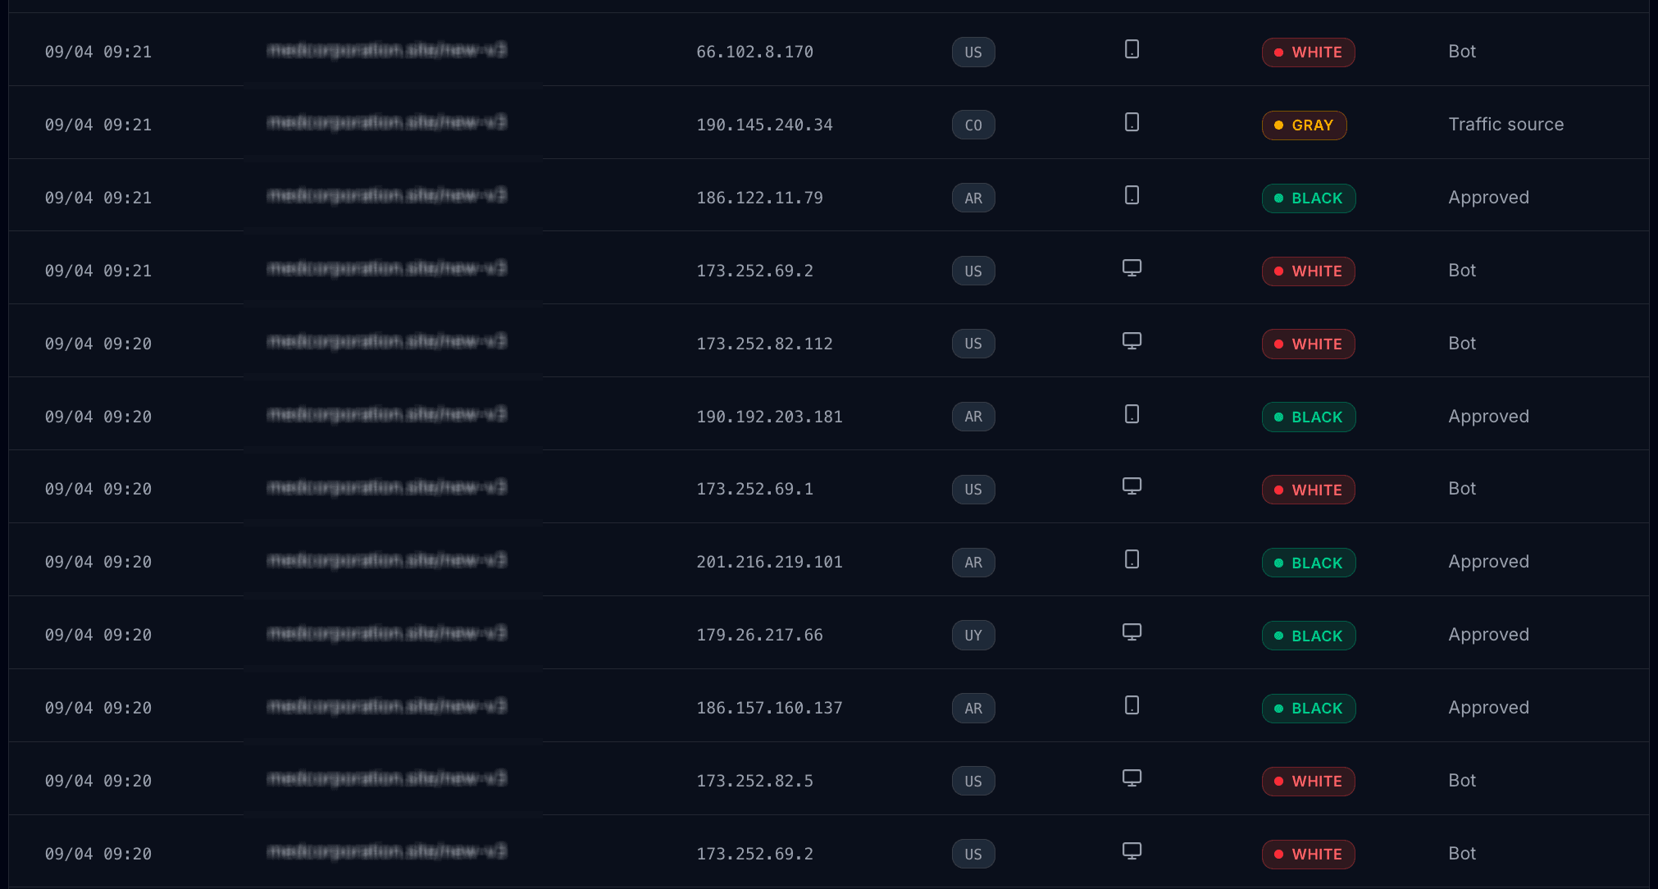The image size is (1658, 889).
Task: Click the mobile device icon for 190.145.240.34
Action: [x=1132, y=123]
